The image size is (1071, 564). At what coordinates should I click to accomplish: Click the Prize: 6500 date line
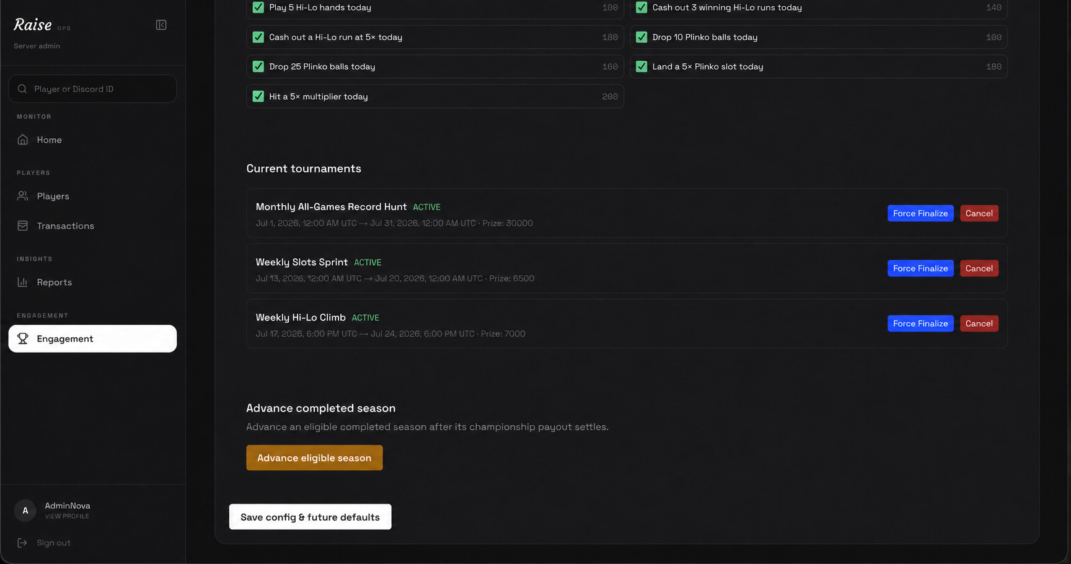pyautogui.click(x=395, y=278)
